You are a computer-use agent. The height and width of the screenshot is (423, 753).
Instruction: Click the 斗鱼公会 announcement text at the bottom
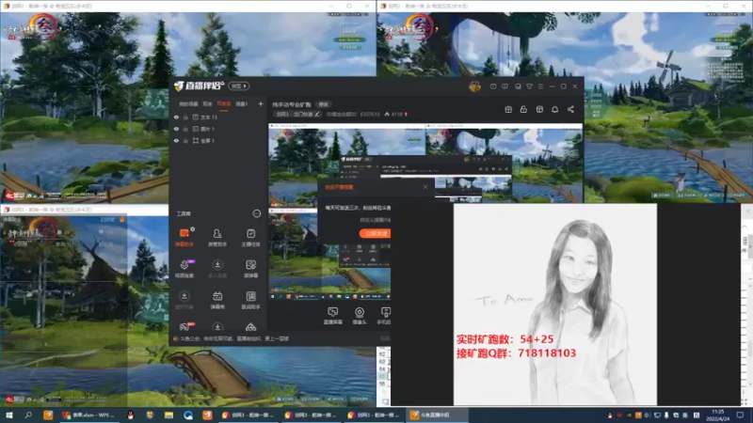point(235,338)
